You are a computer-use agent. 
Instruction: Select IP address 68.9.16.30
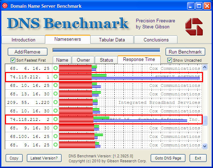pos(30,128)
